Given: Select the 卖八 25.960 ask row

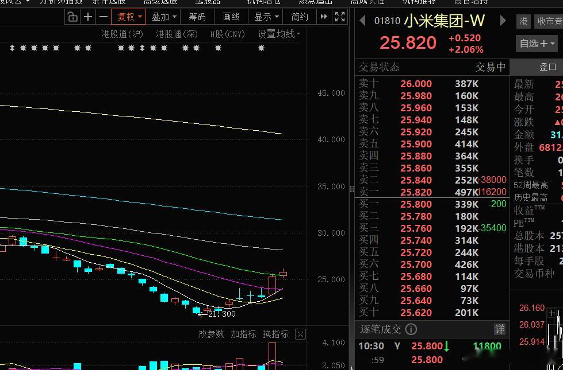Looking at the screenshot, I should pyautogui.click(x=432, y=108).
